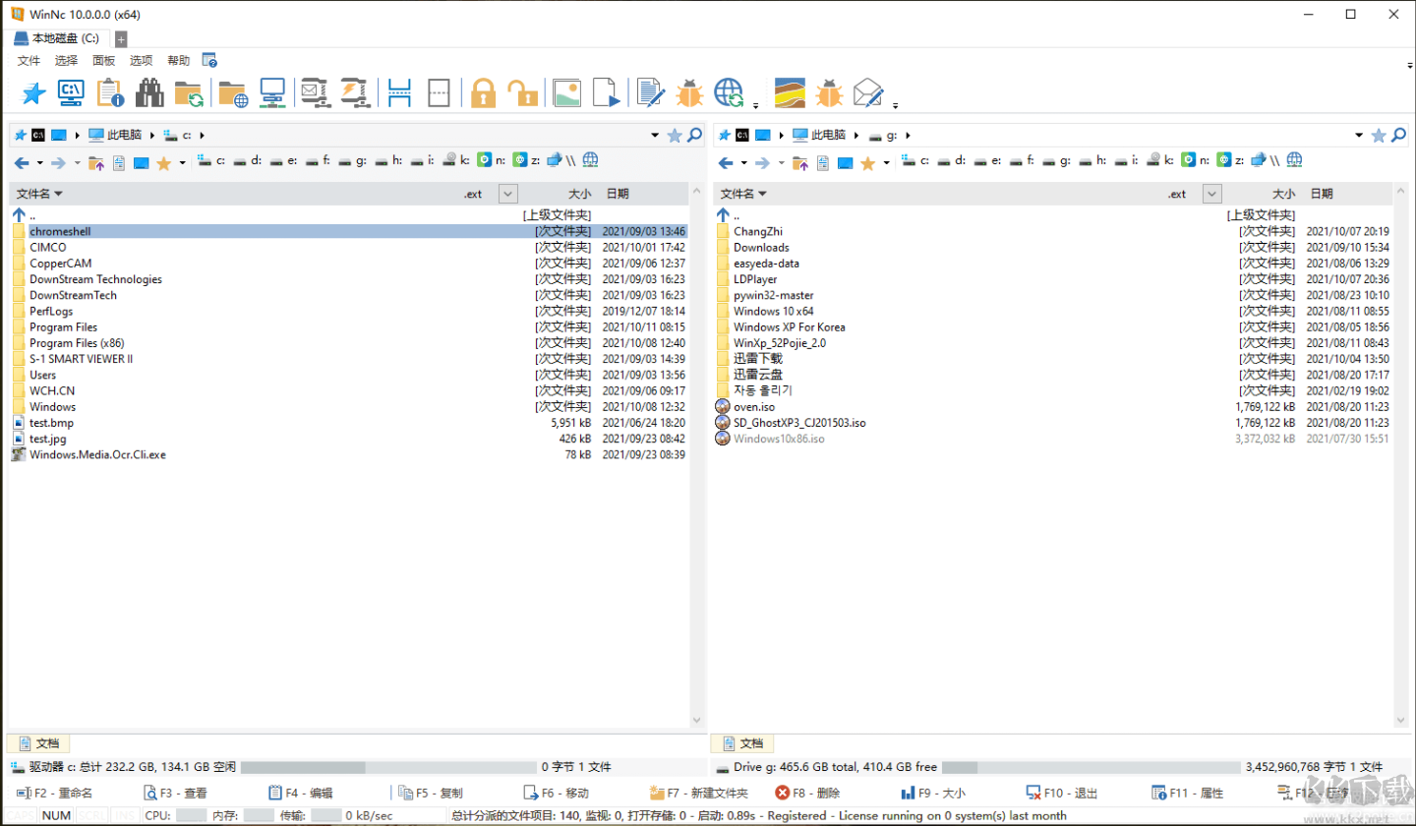Click F3 - 查看 button

[x=176, y=793]
